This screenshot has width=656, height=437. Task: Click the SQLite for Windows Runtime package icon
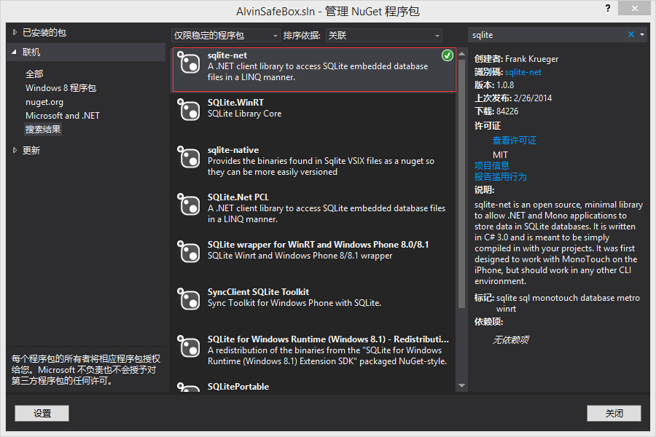[x=189, y=346]
